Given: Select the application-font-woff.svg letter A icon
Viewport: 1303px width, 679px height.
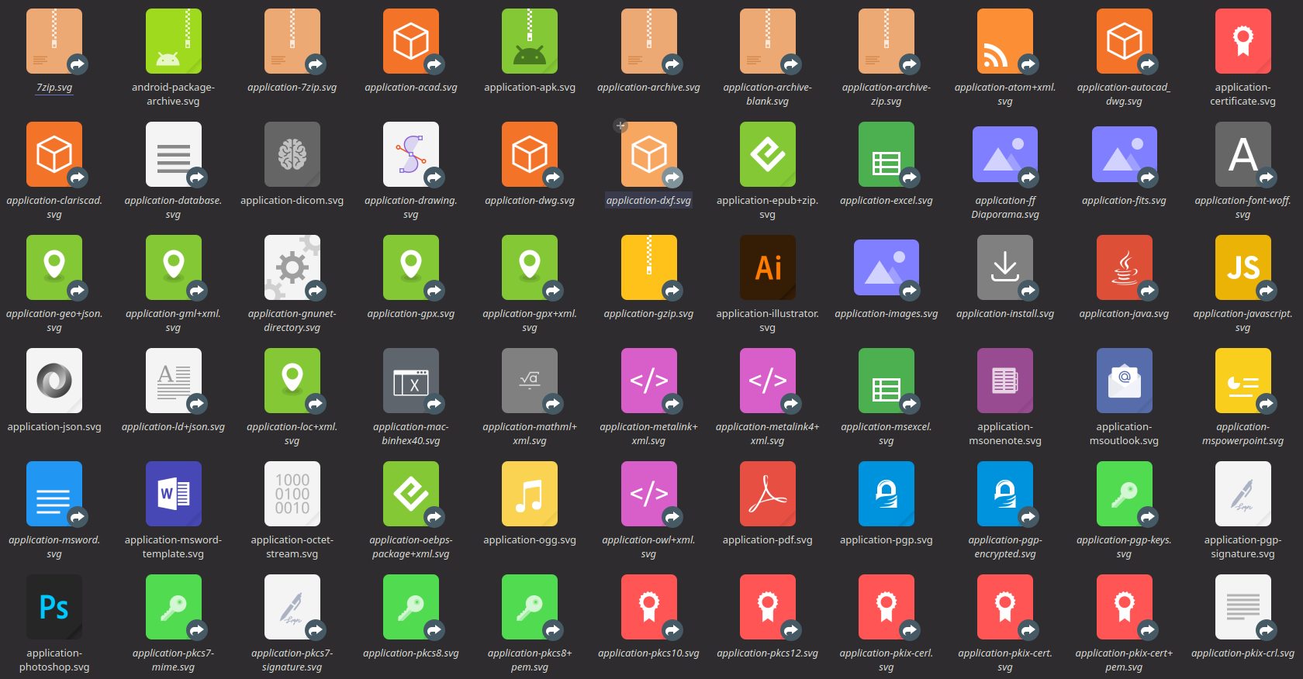Looking at the screenshot, I should pos(1243,154).
